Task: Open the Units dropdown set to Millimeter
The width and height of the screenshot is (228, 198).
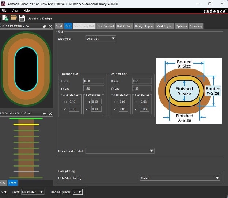Action: [x=33, y=192]
